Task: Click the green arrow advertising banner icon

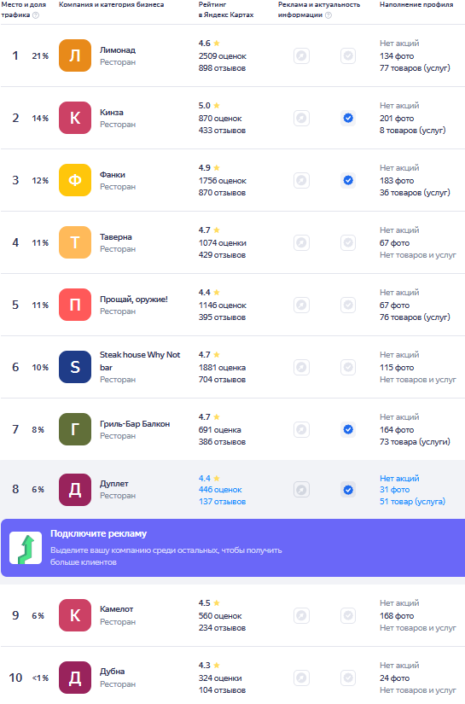Action: (x=26, y=548)
